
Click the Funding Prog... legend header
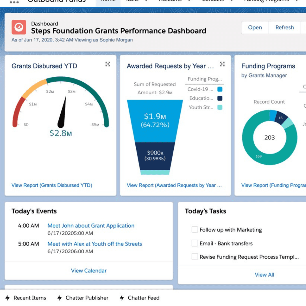[205, 79]
